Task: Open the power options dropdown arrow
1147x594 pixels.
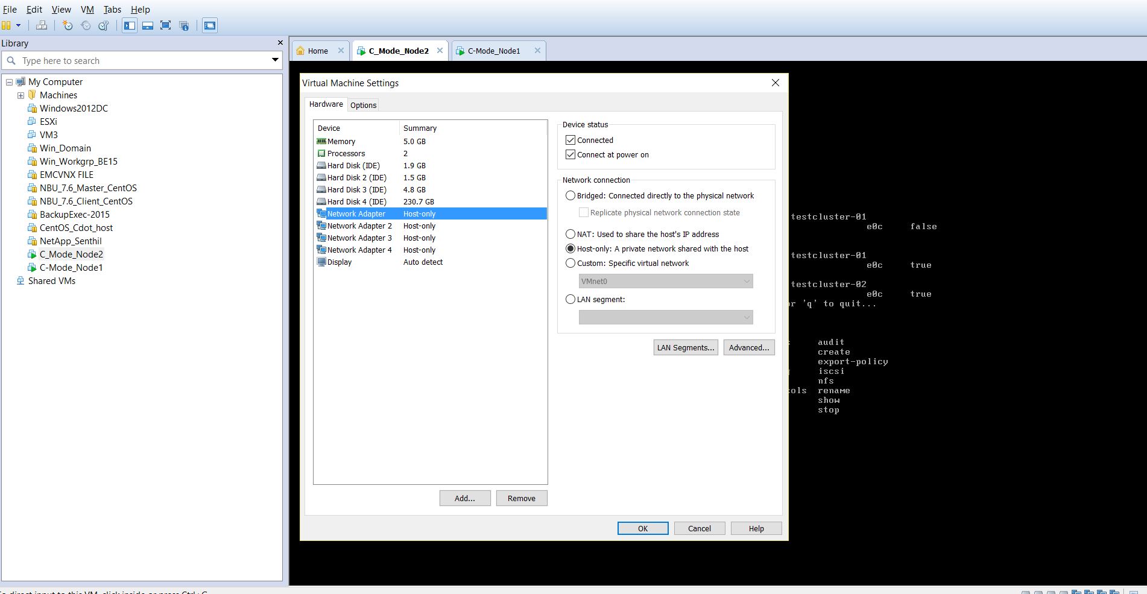Action: [19, 25]
